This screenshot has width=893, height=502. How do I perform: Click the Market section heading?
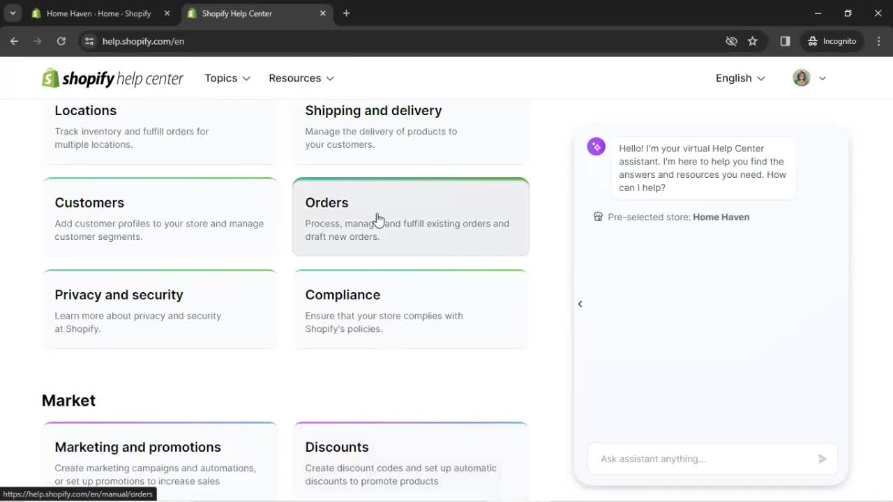(x=68, y=400)
